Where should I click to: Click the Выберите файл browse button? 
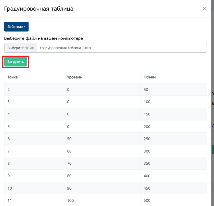point(21,48)
